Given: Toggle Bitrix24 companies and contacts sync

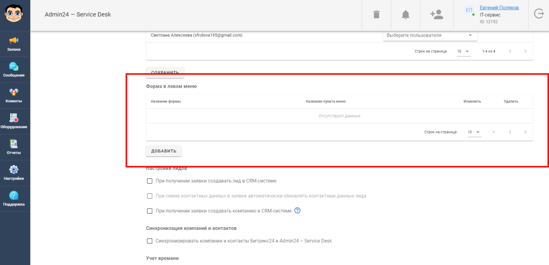Looking at the screenshot, I should 150,241.
